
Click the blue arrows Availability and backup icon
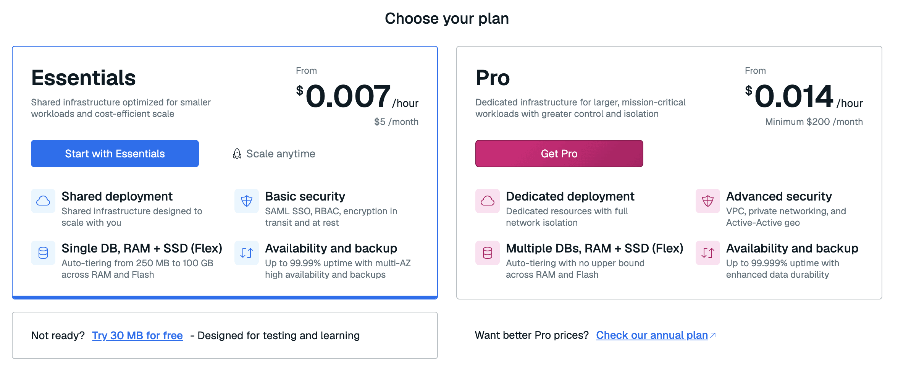point(247,253)
